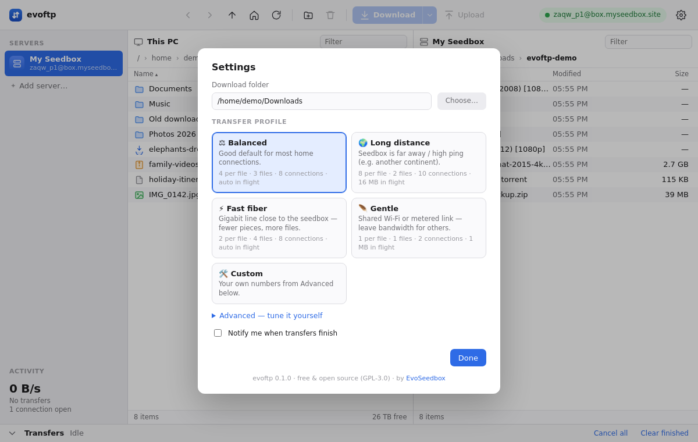698x442 pixels.
Task: Click Choose… for download folder
Action: (x=462, y=101)
